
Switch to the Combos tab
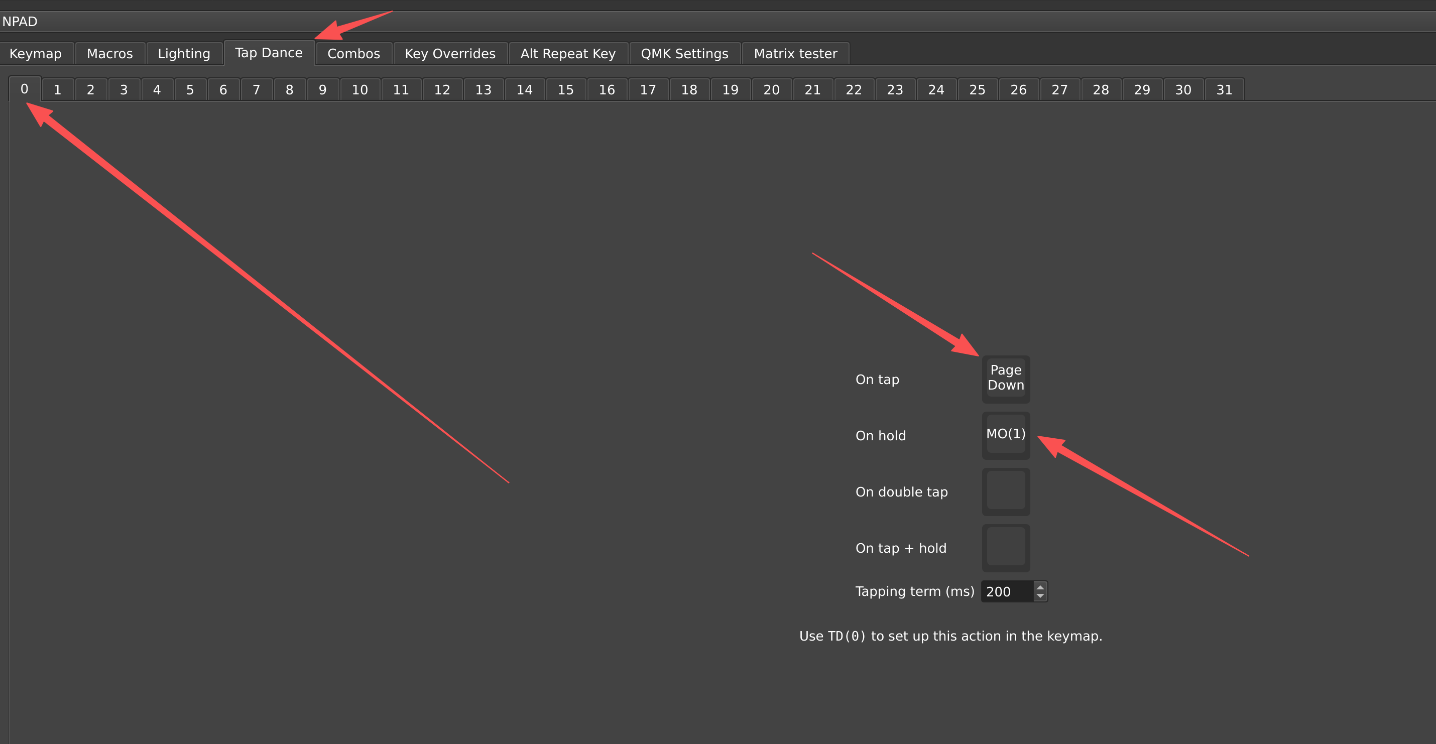(353, 54)
